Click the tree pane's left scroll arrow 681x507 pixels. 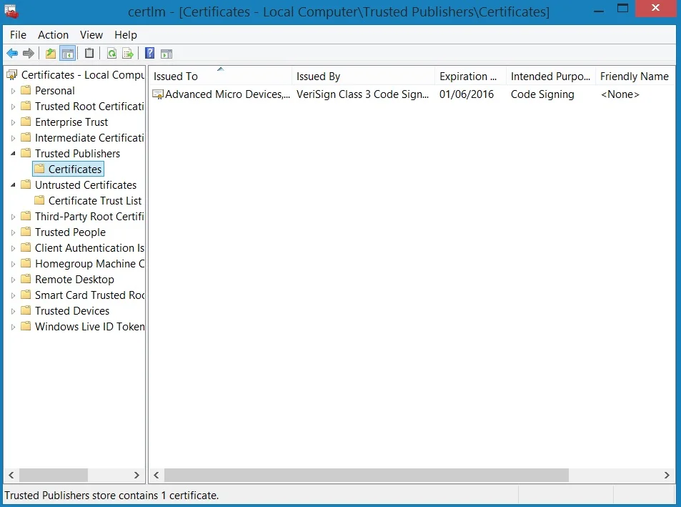point(11,475)
